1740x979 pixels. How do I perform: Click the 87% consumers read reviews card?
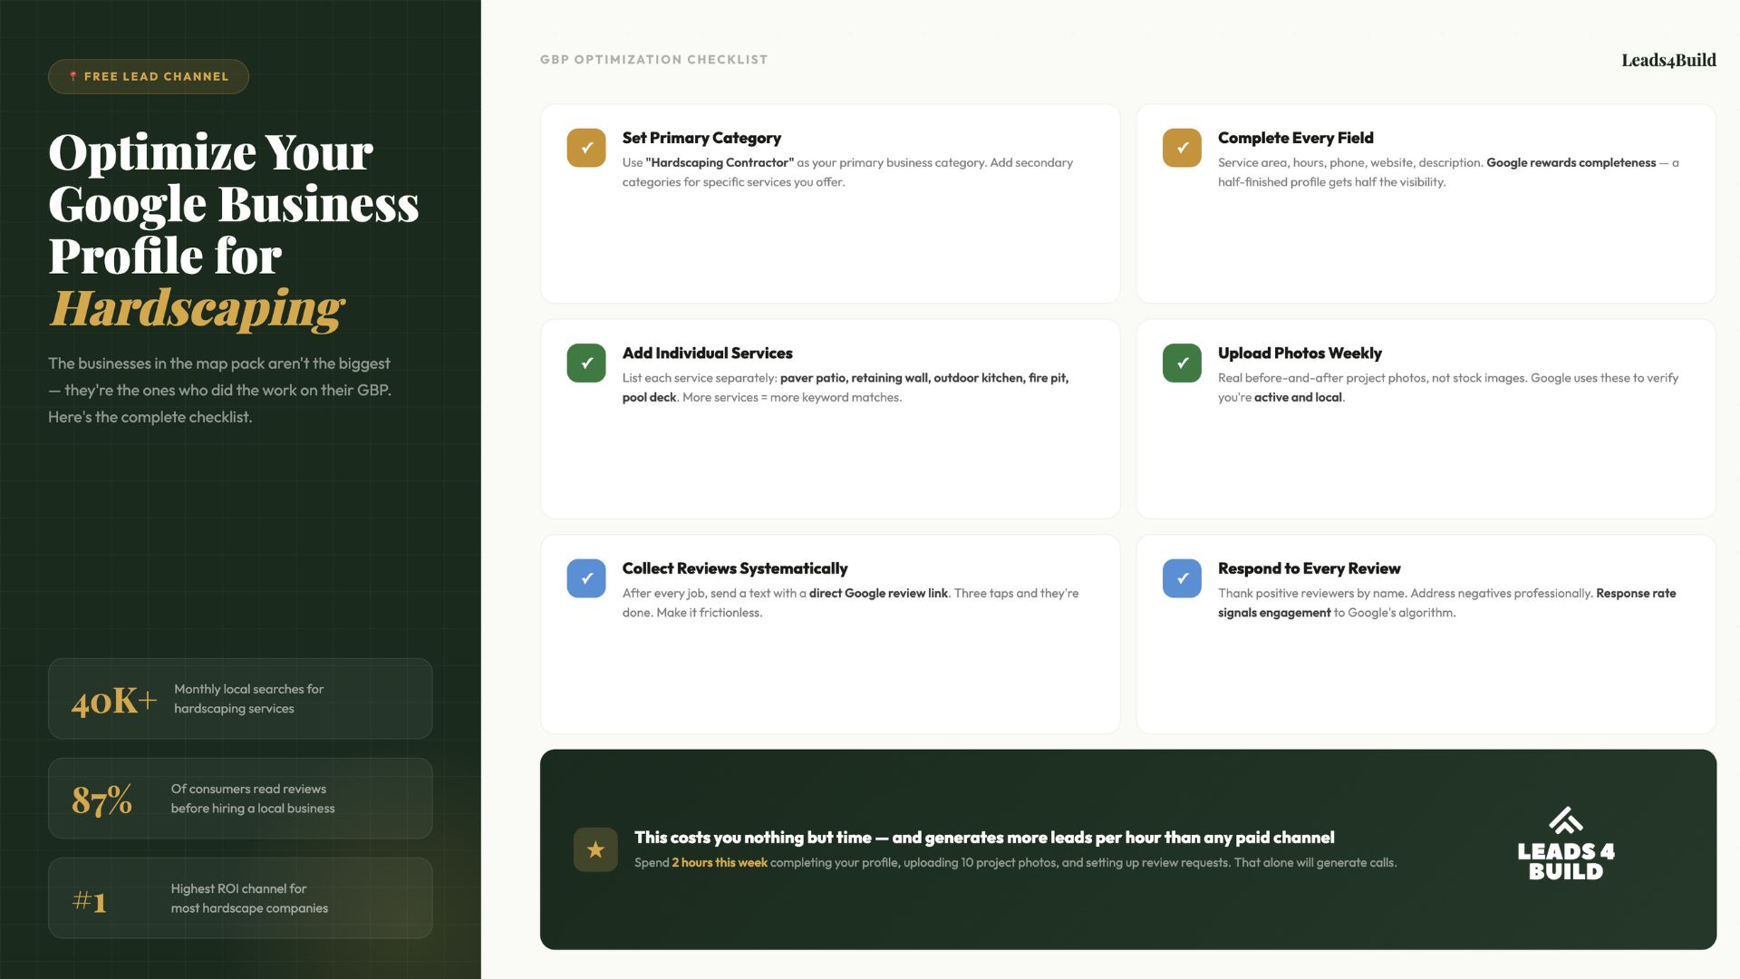coord(240,799)
